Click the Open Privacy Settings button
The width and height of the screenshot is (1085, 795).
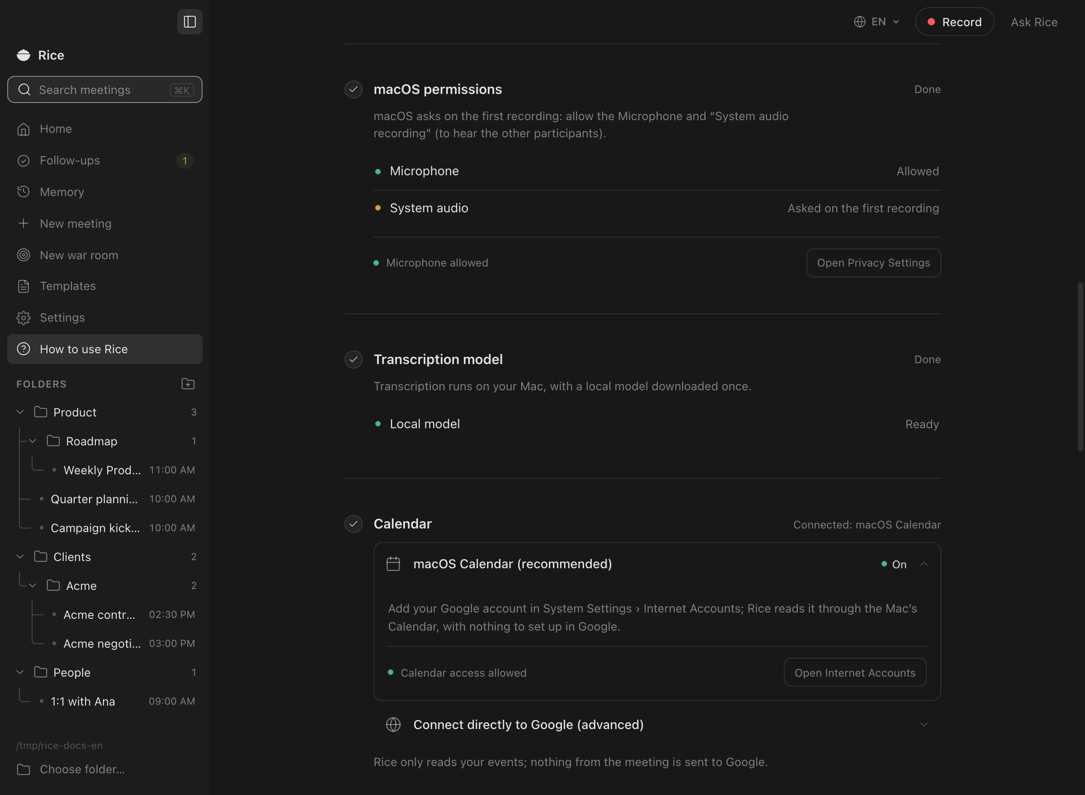(x=873, y=263)
